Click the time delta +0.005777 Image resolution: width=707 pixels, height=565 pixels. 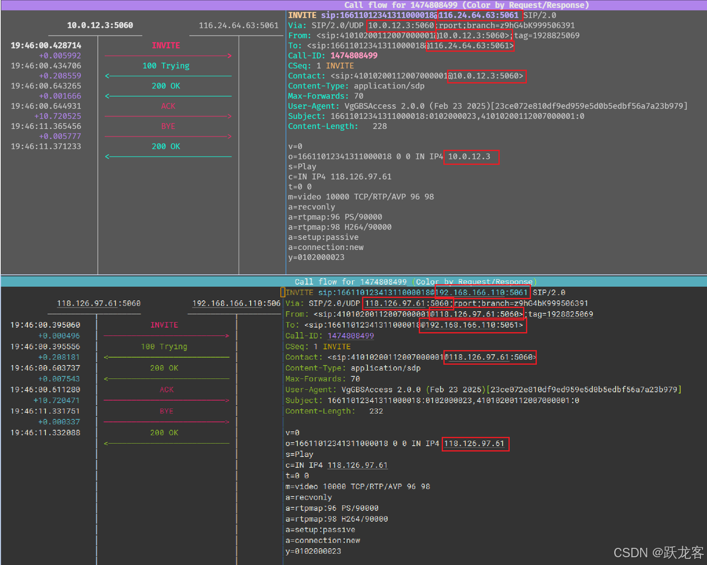(60, 137)
